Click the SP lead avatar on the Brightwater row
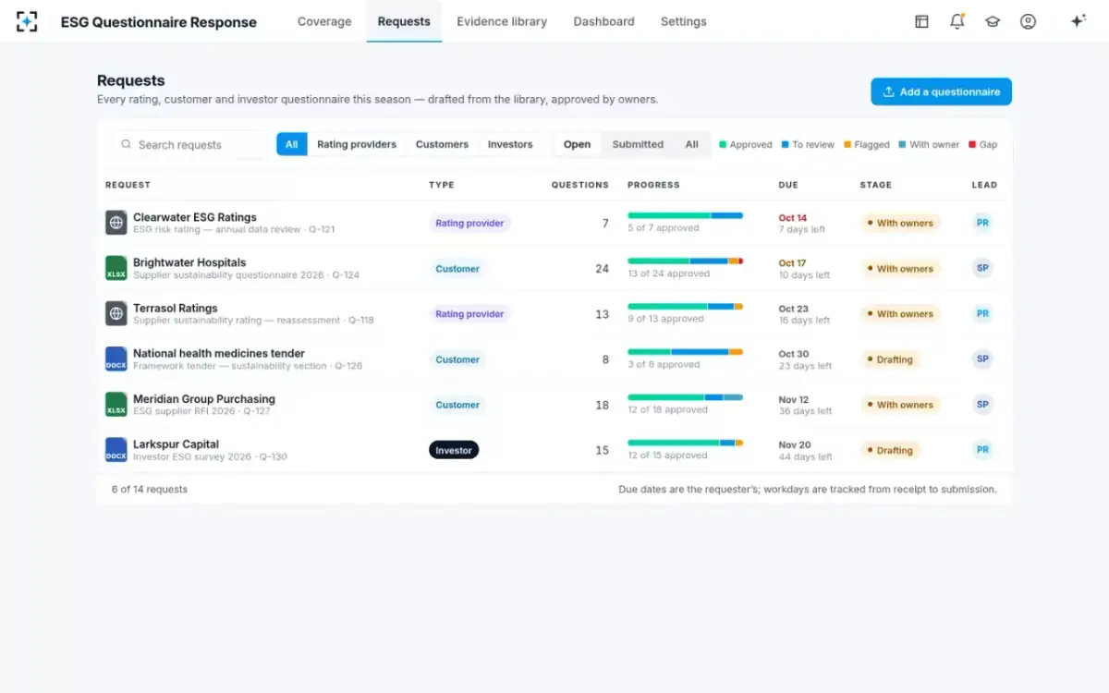 tap(982, 268)
